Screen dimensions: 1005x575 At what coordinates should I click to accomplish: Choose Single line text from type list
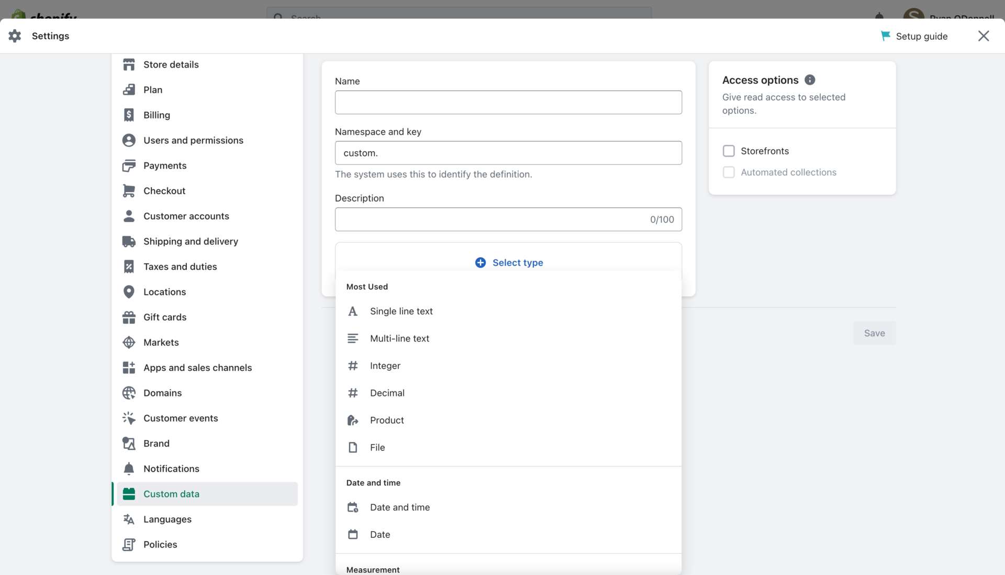[x=401, y=311]
